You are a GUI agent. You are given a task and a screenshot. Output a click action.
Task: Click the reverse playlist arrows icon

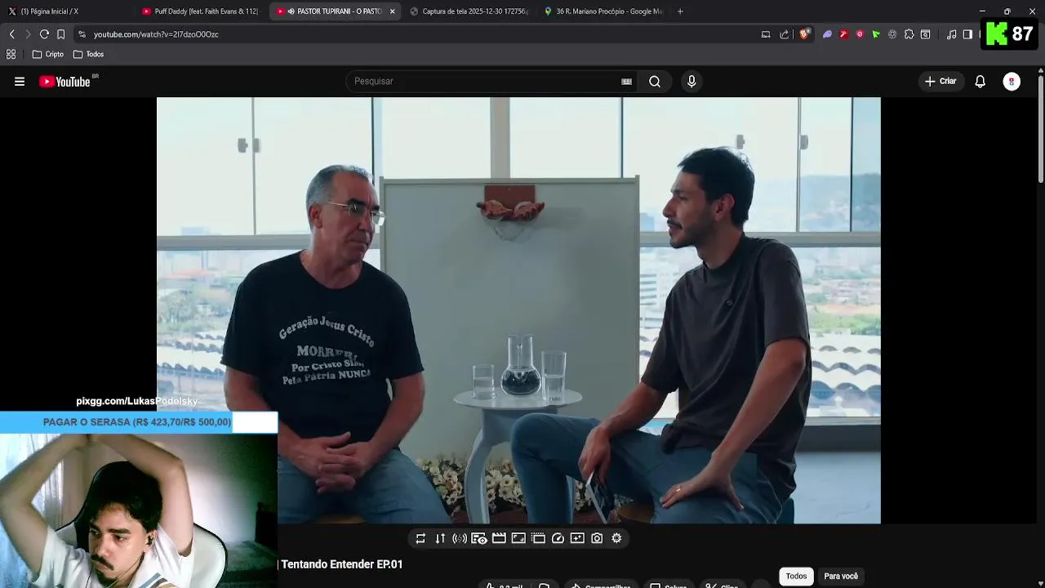[440, 538]
